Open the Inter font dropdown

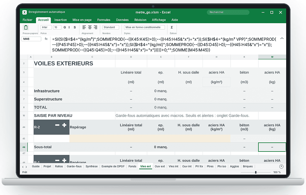(46, 27)
